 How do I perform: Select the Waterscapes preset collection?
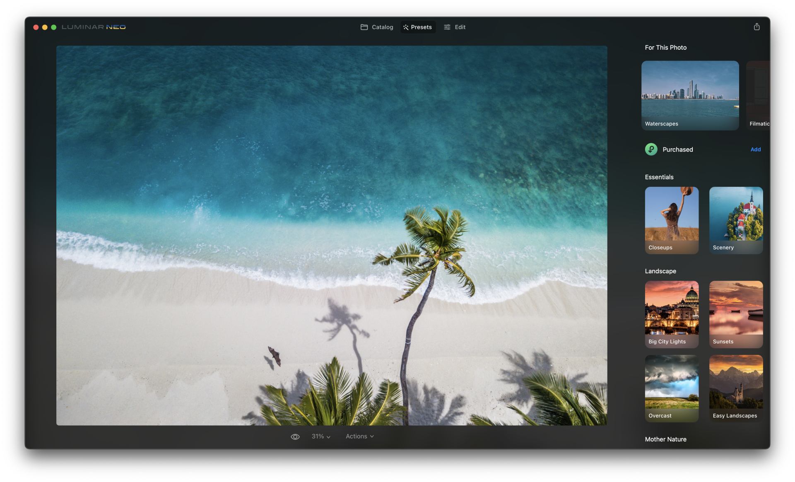tap(690, 95)
